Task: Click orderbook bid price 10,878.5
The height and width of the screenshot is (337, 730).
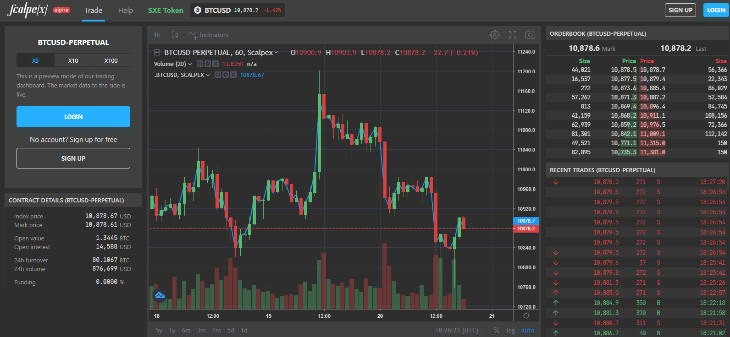Action: tap(624, 70)
